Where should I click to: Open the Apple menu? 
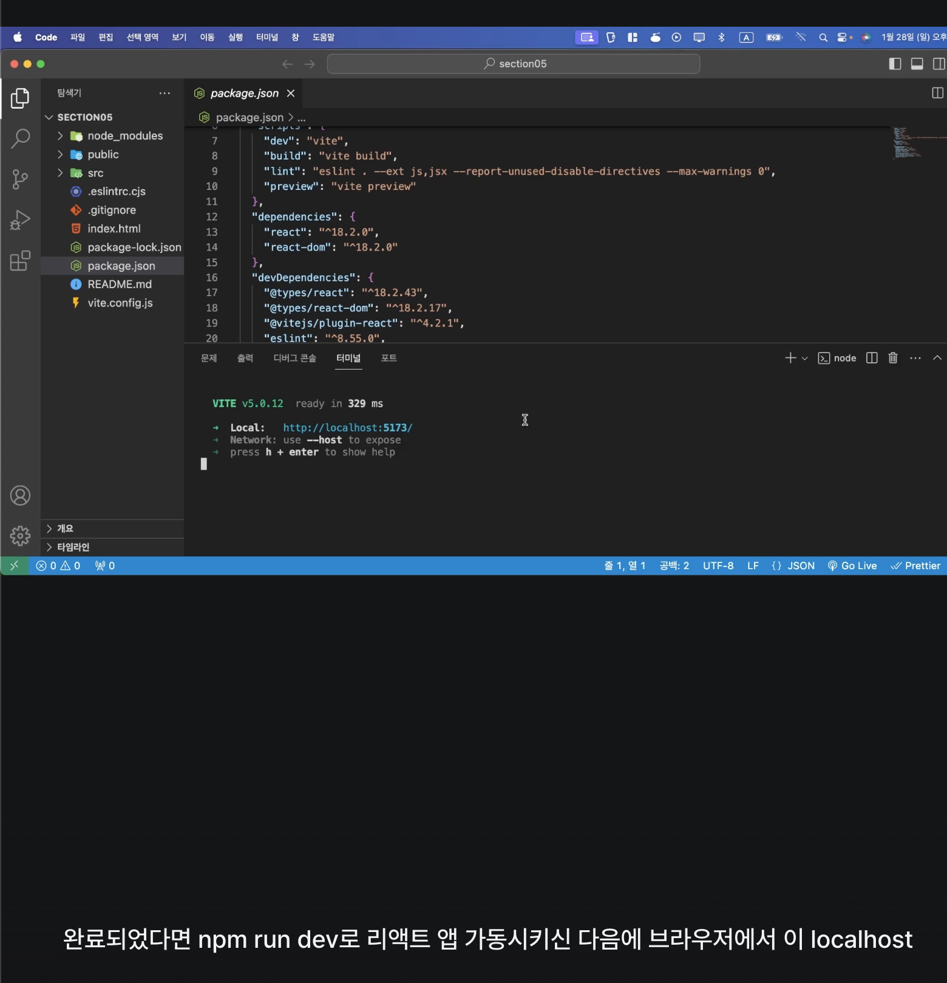coord(18,38)
